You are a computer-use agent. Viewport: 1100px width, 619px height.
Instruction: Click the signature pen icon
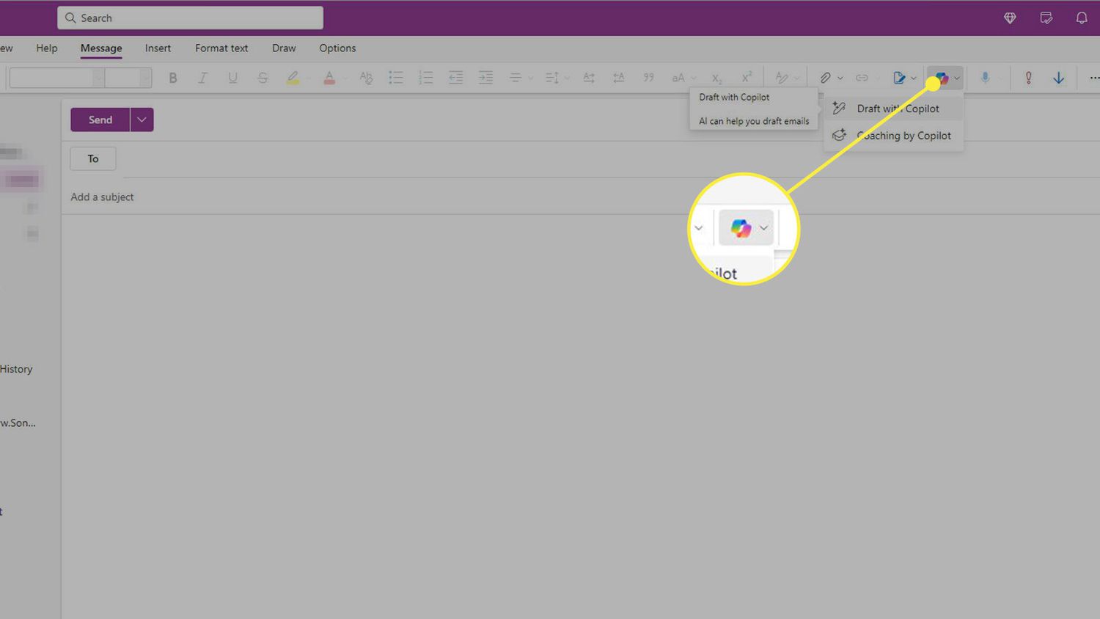pos(899,78)
